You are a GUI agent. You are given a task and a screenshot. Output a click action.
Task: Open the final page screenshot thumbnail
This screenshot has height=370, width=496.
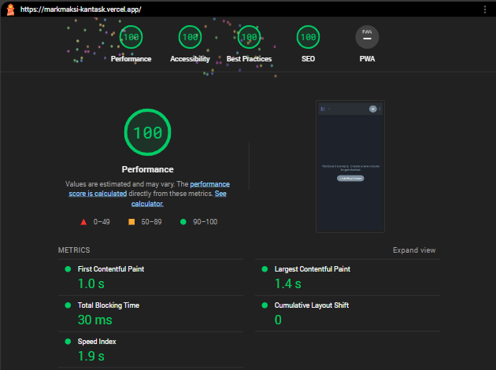pos(350,166)
